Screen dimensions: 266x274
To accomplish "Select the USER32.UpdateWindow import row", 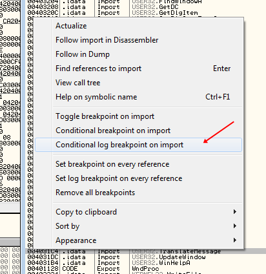I will tap(145, 257).
